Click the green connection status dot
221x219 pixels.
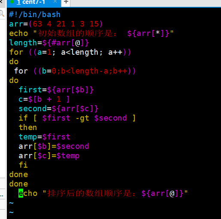tap(12, 2)
